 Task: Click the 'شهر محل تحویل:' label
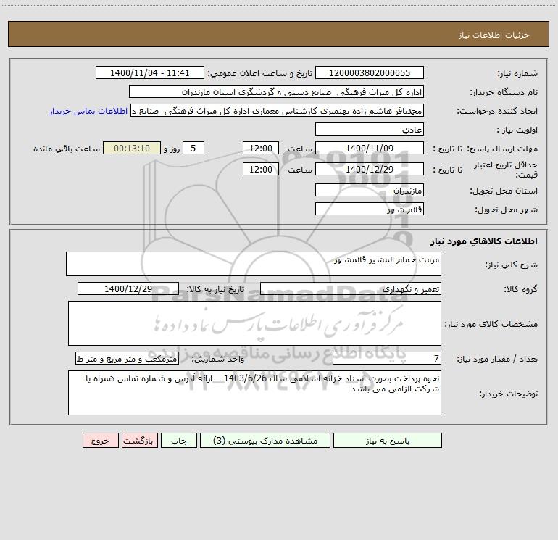(506, 209)
